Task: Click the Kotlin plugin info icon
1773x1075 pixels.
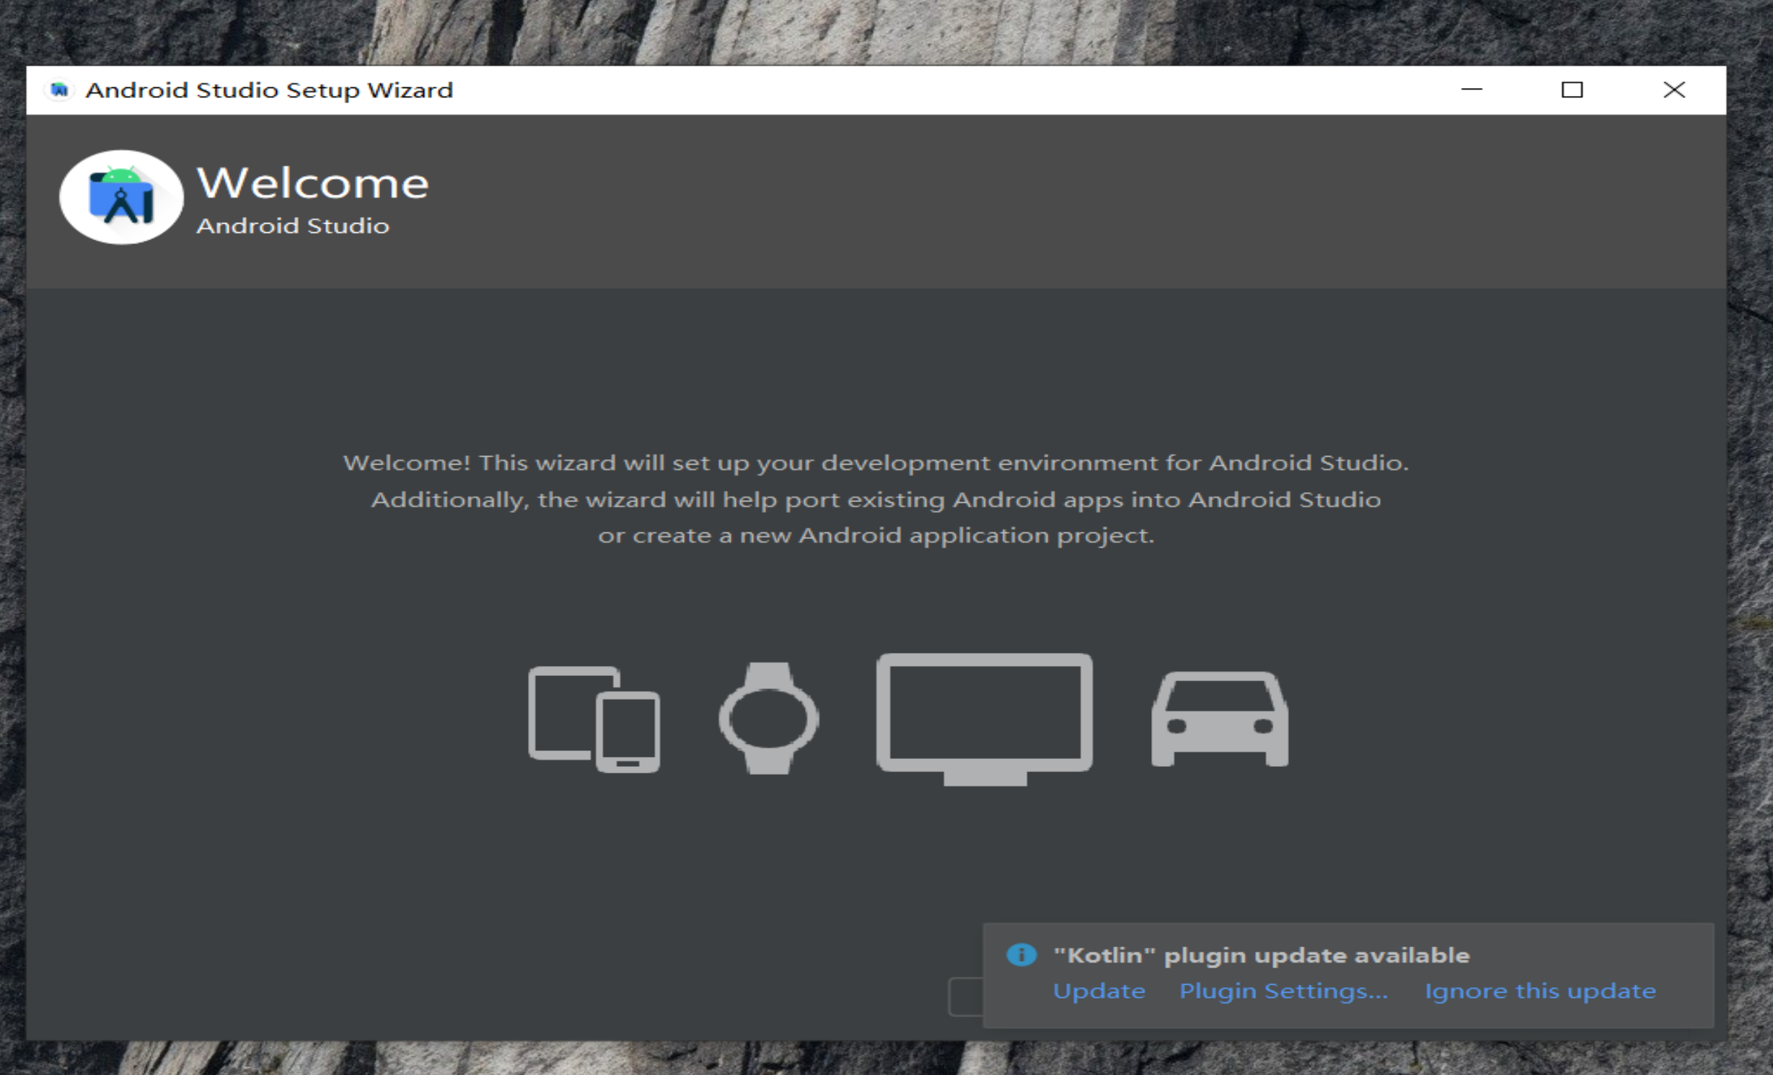Action: pyautogui.click(x=1022, y=954)
